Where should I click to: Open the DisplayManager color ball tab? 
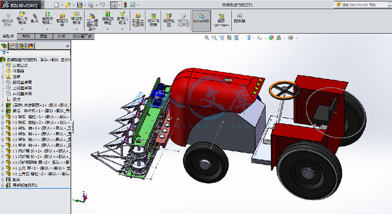[30, 46]
